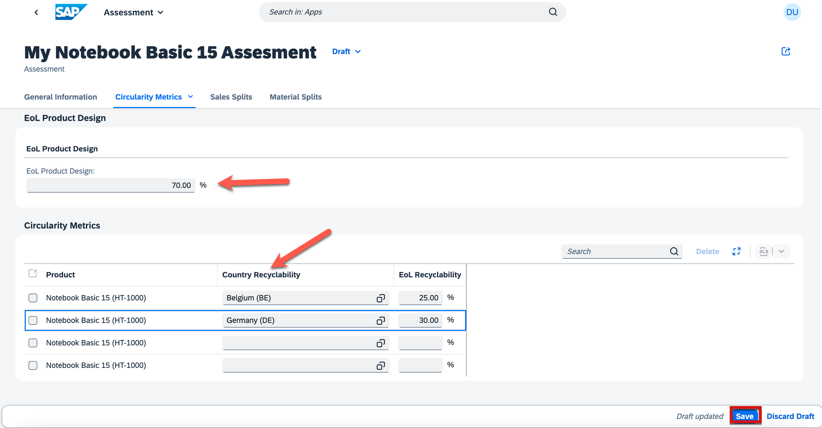Viewport: 822px width, 428px height.
Task: Click the EoL Recyclability column header
Action: (430, 274)
